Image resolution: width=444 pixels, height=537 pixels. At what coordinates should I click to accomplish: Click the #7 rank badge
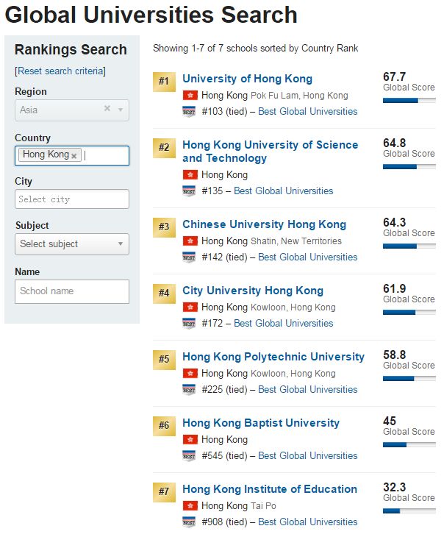164,492
